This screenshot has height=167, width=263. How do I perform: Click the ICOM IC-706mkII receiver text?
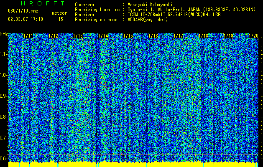click(174, 15)
